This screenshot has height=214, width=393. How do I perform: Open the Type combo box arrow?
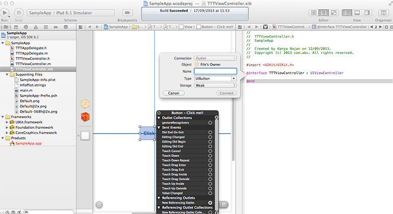(234, 78)
